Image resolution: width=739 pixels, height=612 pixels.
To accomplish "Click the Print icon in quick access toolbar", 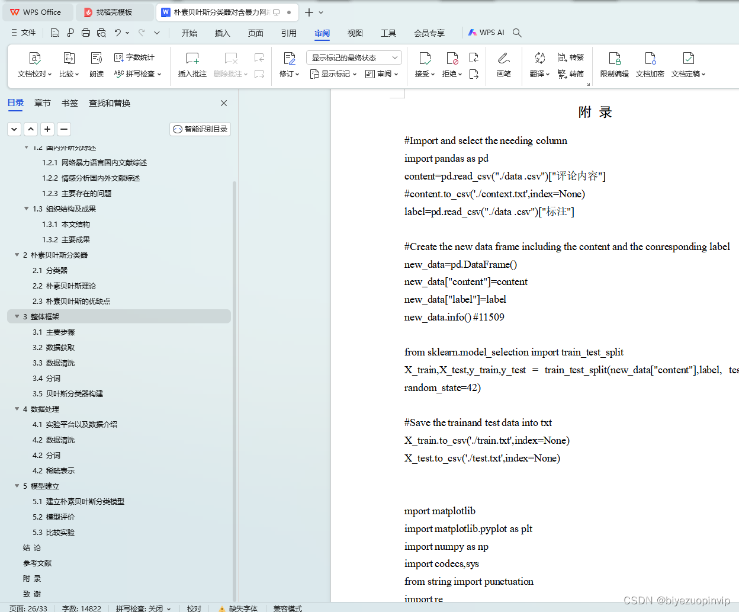I will pos(86,33).
